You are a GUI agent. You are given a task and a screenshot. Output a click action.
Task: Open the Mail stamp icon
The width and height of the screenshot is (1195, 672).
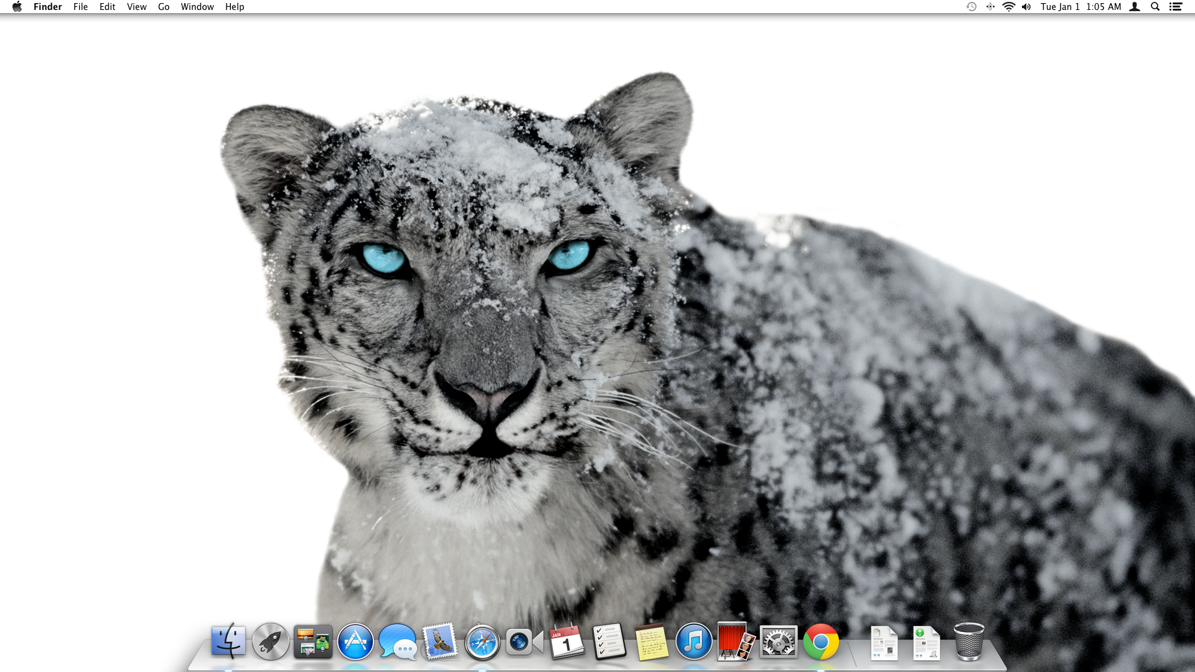(x=440, y=642)
